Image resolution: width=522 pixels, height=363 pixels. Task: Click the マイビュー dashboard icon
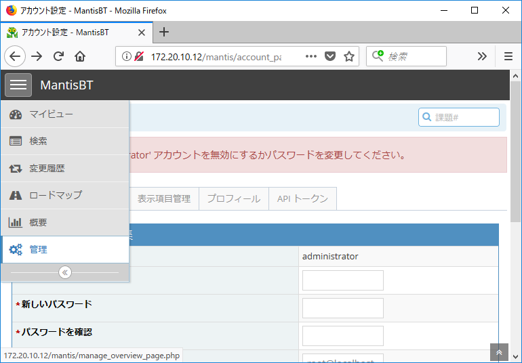(16, 114)
